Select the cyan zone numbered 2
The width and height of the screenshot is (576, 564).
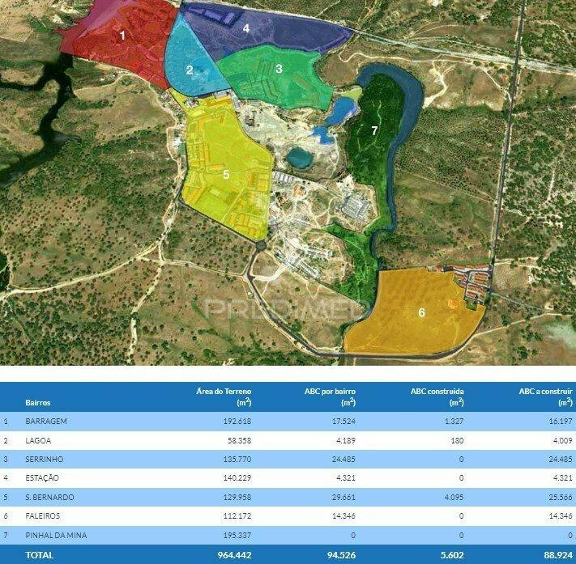coord(190,70)
